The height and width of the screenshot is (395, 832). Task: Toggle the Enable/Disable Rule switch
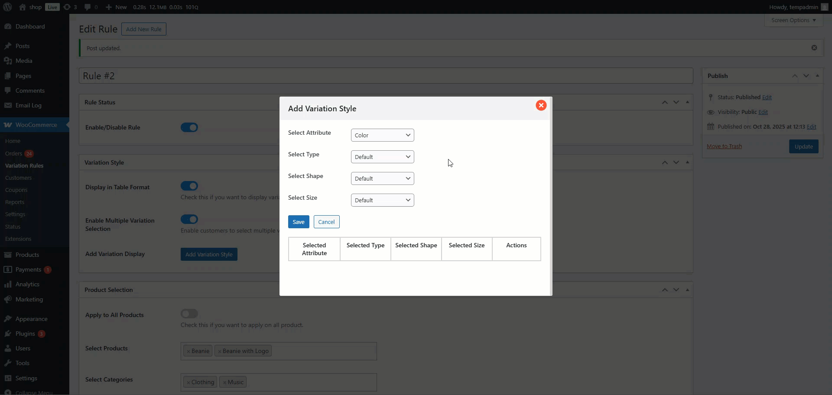pos(189,127)
